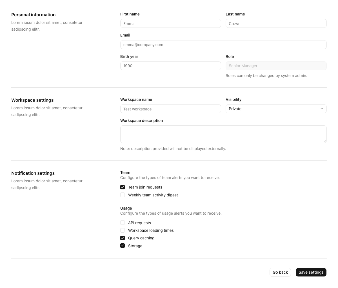Click the Usage section label

click(126, 208)
